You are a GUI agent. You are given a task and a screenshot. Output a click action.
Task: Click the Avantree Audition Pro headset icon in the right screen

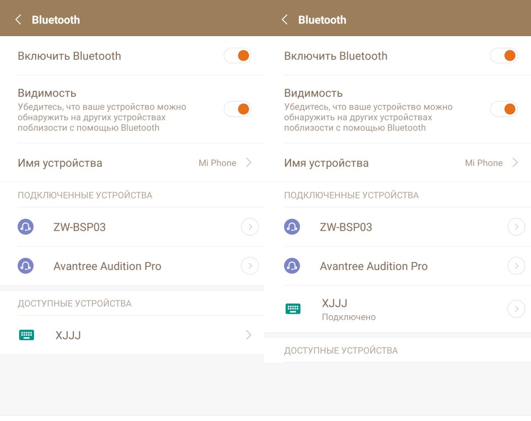[x=292, y=266]
